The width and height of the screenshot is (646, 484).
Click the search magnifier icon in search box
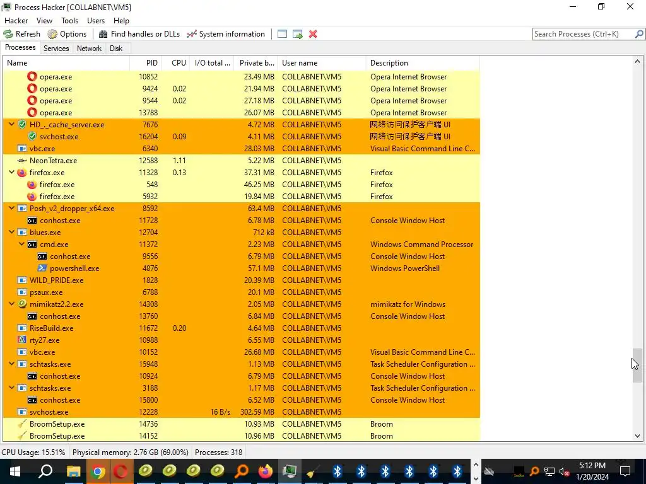(x=638, y=34)
